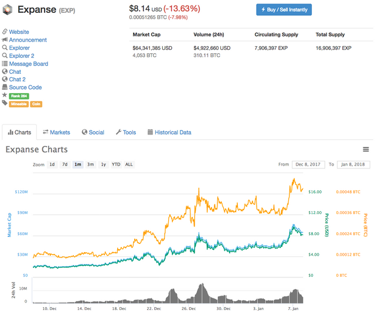
Task: Click the globe icon beside Chat
Action: click(x=5, y=71)
